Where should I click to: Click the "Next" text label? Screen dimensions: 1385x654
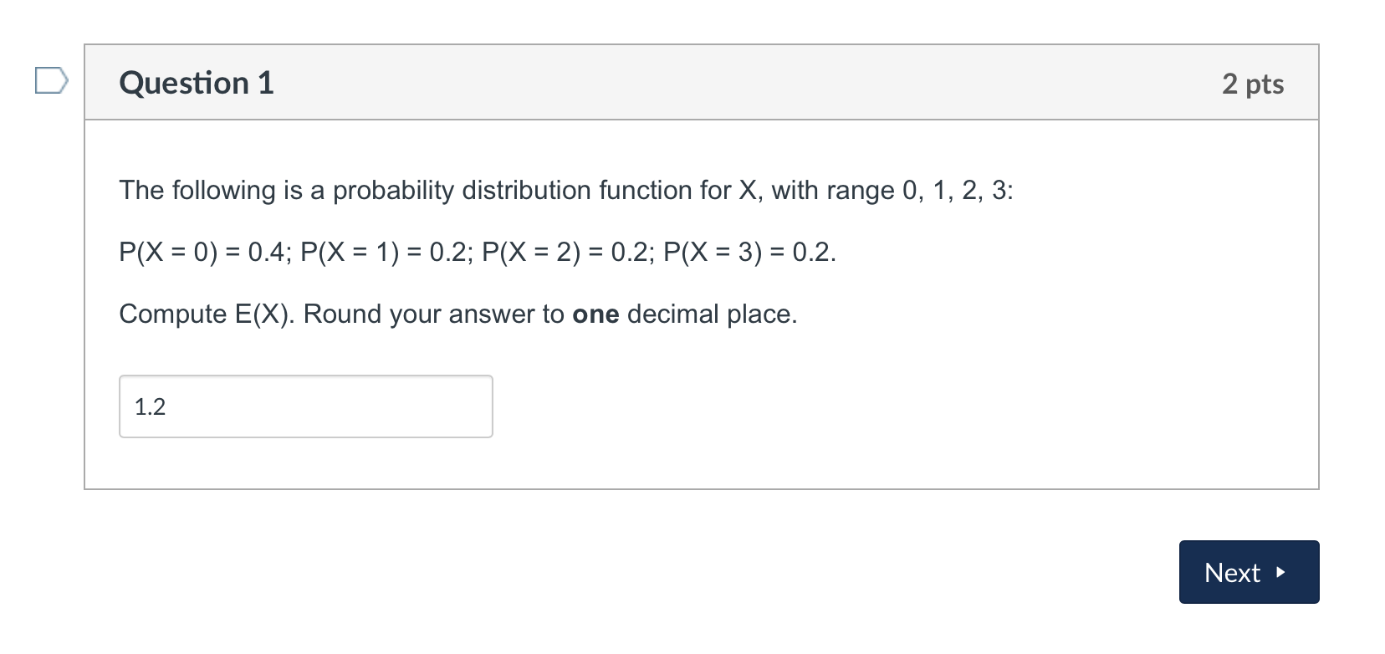pos(1232,573)
